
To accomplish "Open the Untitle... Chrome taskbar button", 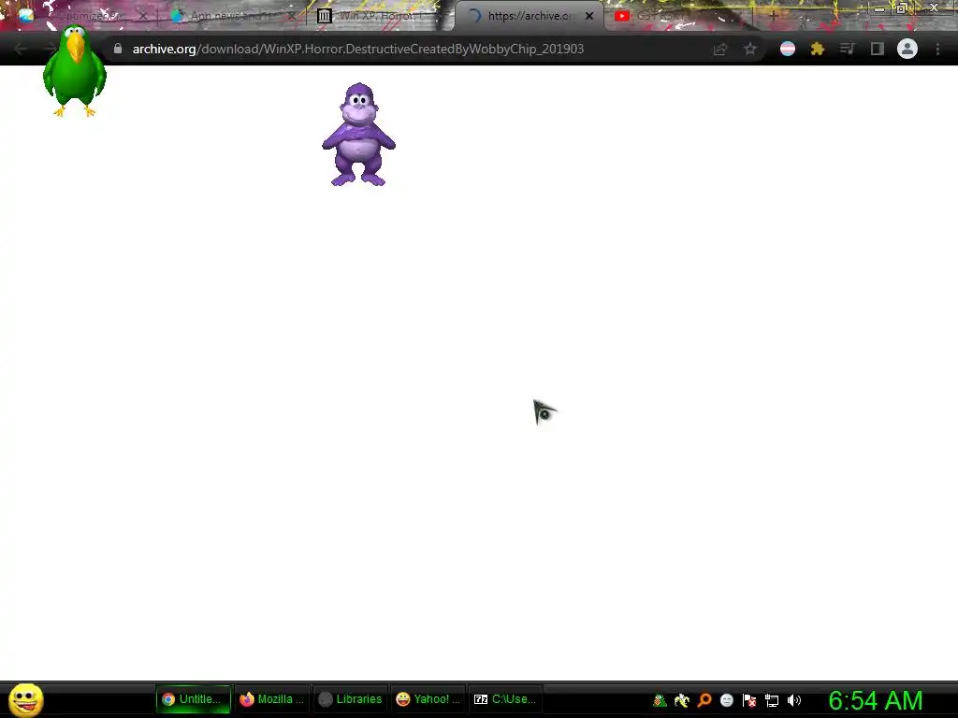I will 193,699.
